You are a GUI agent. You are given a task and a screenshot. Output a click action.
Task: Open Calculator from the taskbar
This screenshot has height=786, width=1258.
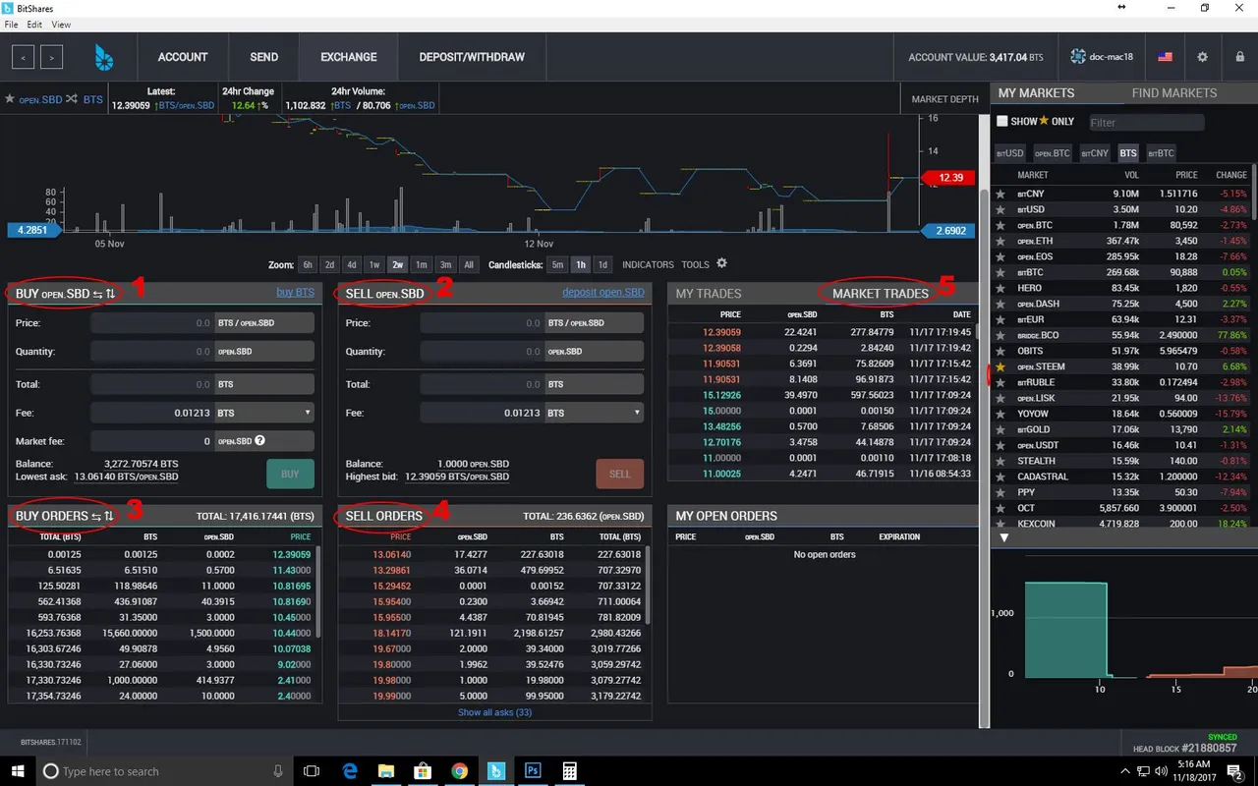tap(569, 771)
